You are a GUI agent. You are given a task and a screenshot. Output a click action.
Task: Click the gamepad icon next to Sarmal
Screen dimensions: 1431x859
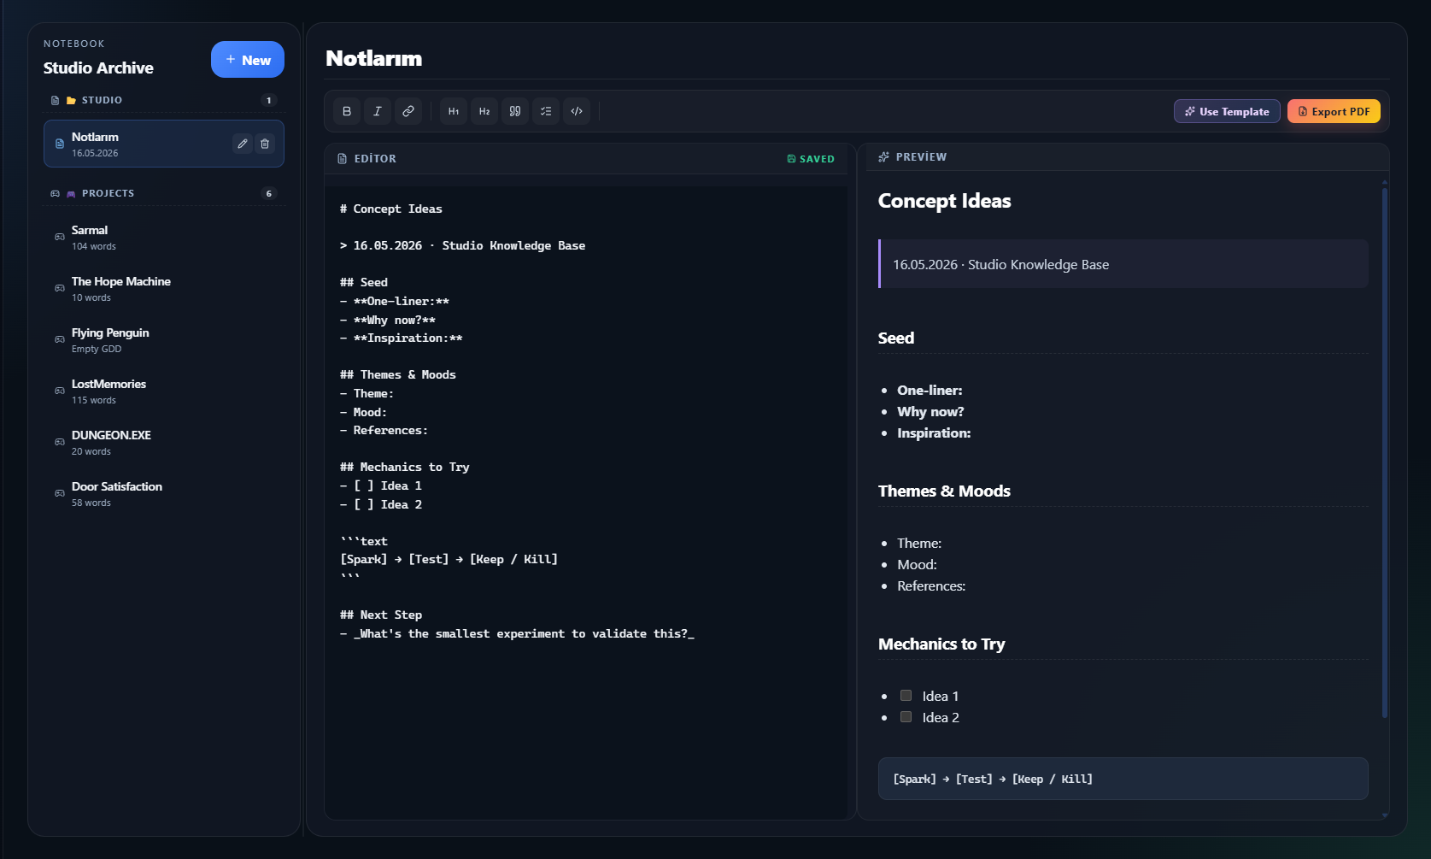[x=60, y=237]
